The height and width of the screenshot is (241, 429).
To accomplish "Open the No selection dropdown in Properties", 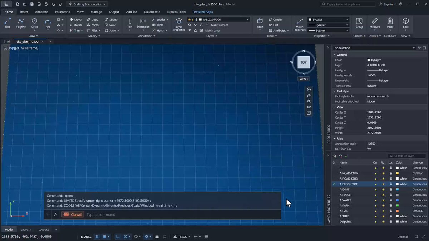I will pos(374,48).
